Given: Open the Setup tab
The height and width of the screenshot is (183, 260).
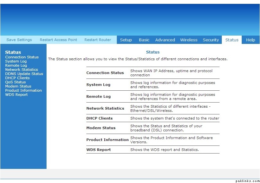Looking at the screenshot, I should [126, 40].
